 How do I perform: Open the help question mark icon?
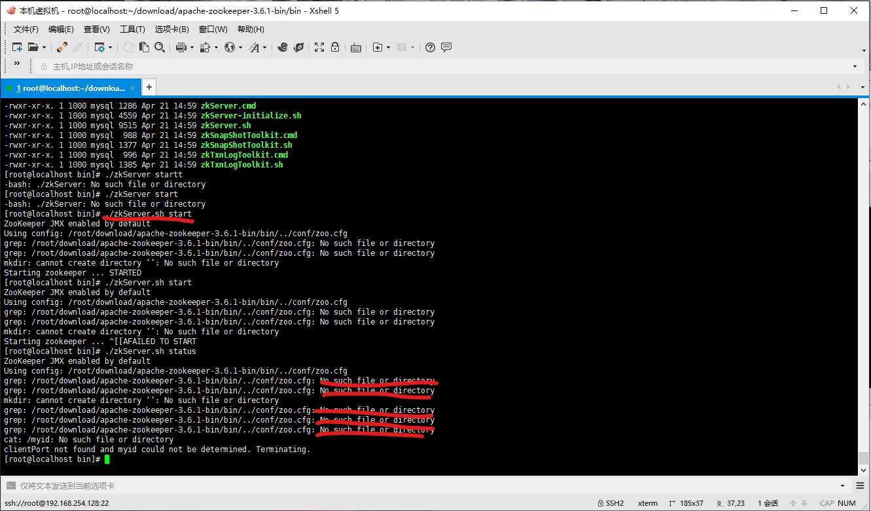[430, 47]
